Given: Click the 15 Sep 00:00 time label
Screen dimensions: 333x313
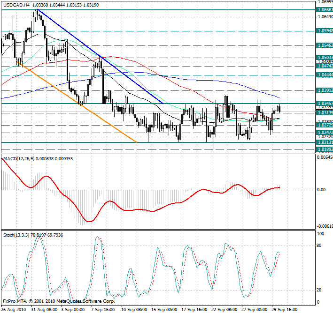Looking at the screenshot, I should click(x=164, y=310).
